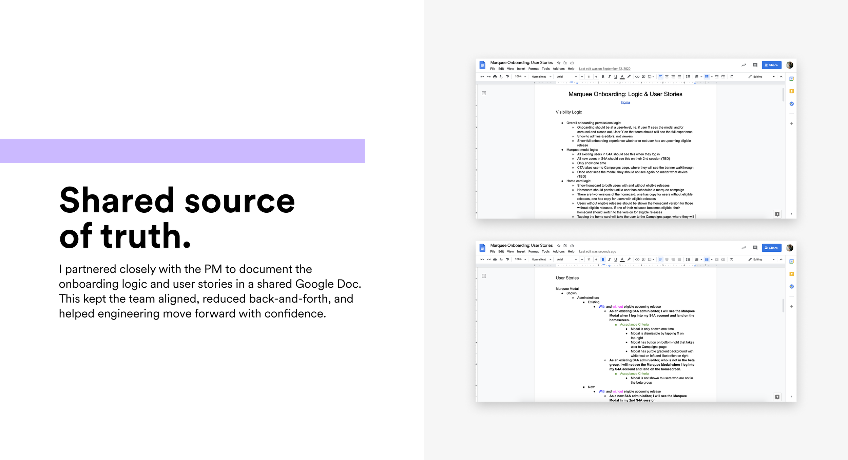Open the Add-ons menu in the bottom document
The width and height of the screenshot is (848, 460).
(558, 252)
